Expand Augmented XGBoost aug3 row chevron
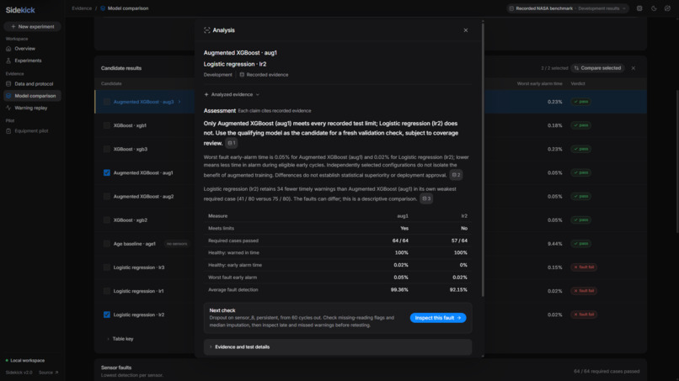 point(179,102)
